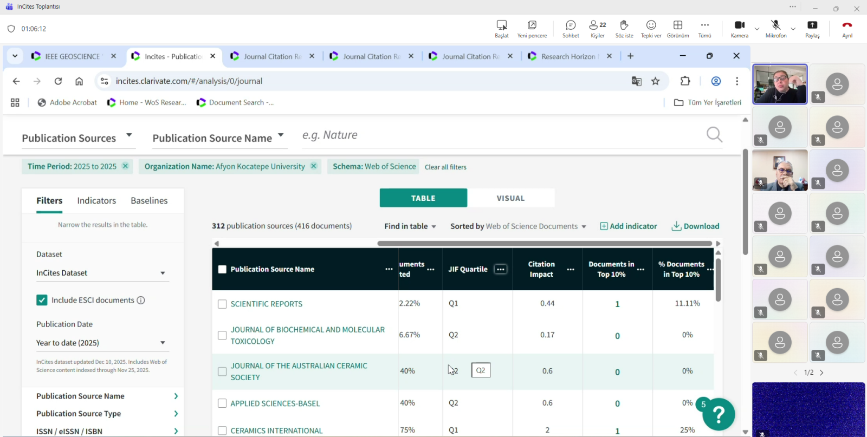Open the green help question bubble
This screenshot has height=437, width=867.
[719, 414]
